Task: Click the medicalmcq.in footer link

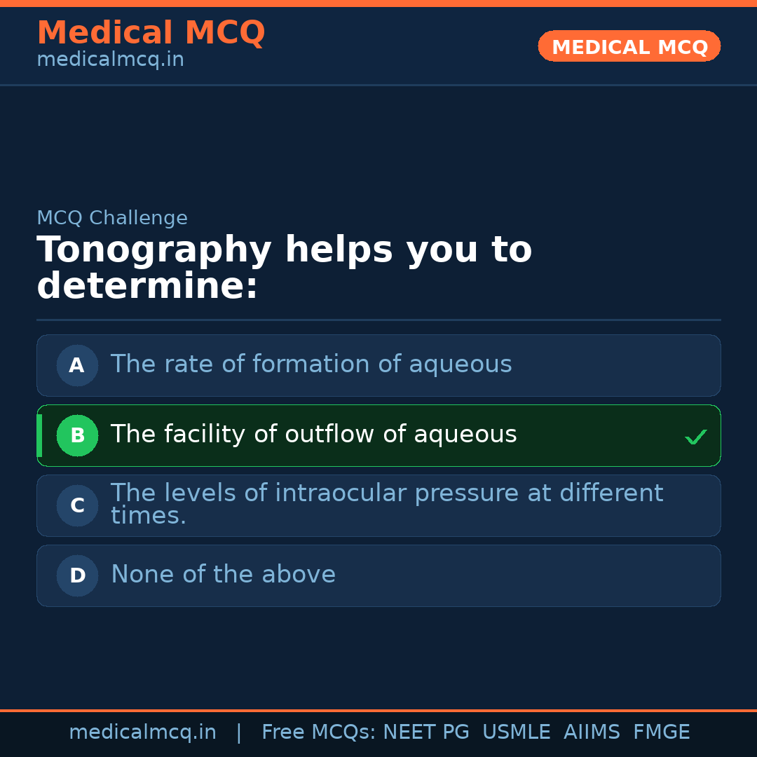Action: point(143,731)
